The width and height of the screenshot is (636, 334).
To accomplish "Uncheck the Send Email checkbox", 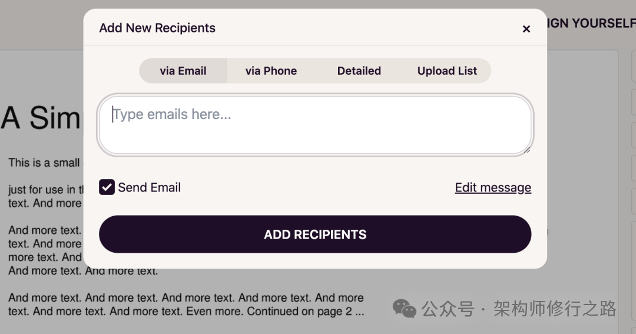I will coord(107,187).
